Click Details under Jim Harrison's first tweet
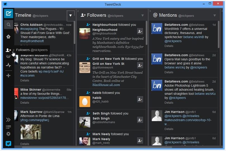Viewport: 226px width, 151px height. coord(169,129)
